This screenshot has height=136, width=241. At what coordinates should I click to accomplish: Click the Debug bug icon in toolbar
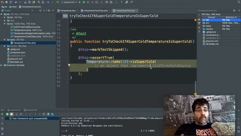coord(84,2)
